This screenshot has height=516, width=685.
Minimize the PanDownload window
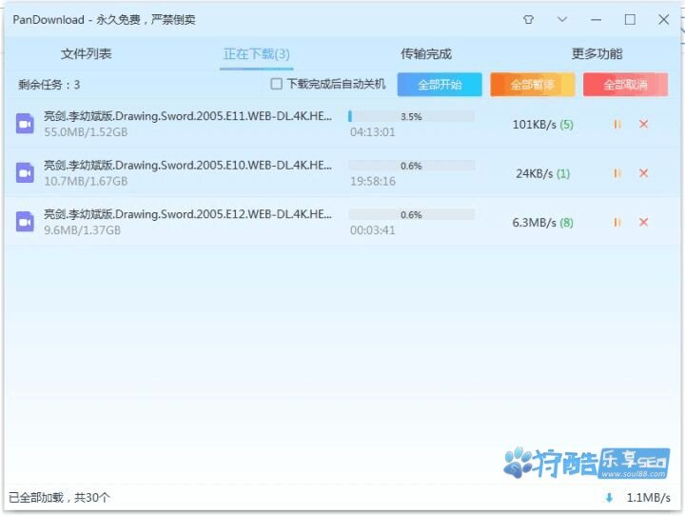[x=596, y=20]
